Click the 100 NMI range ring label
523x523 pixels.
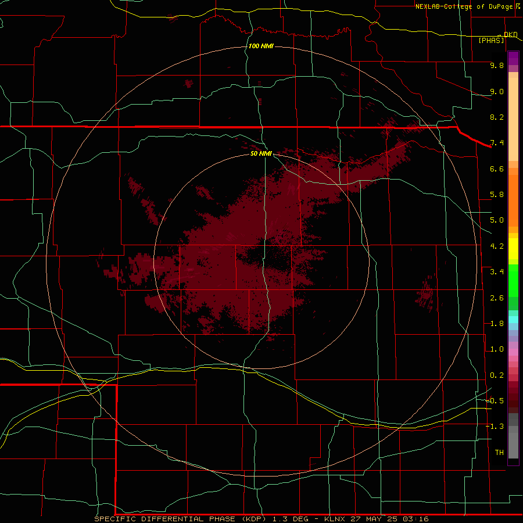(261, 46)
